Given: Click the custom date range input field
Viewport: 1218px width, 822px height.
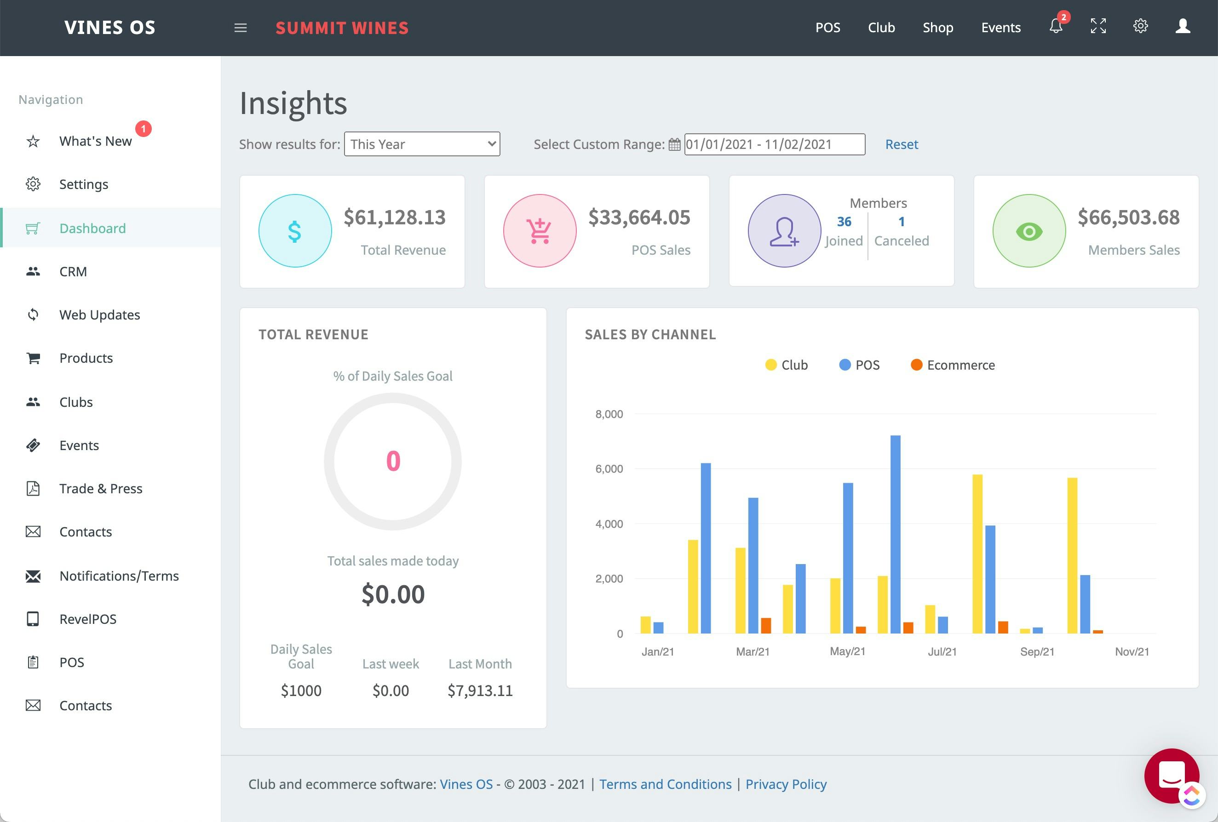Looking at the screenshot, I should pyautogui.click(x=774, y=145).
